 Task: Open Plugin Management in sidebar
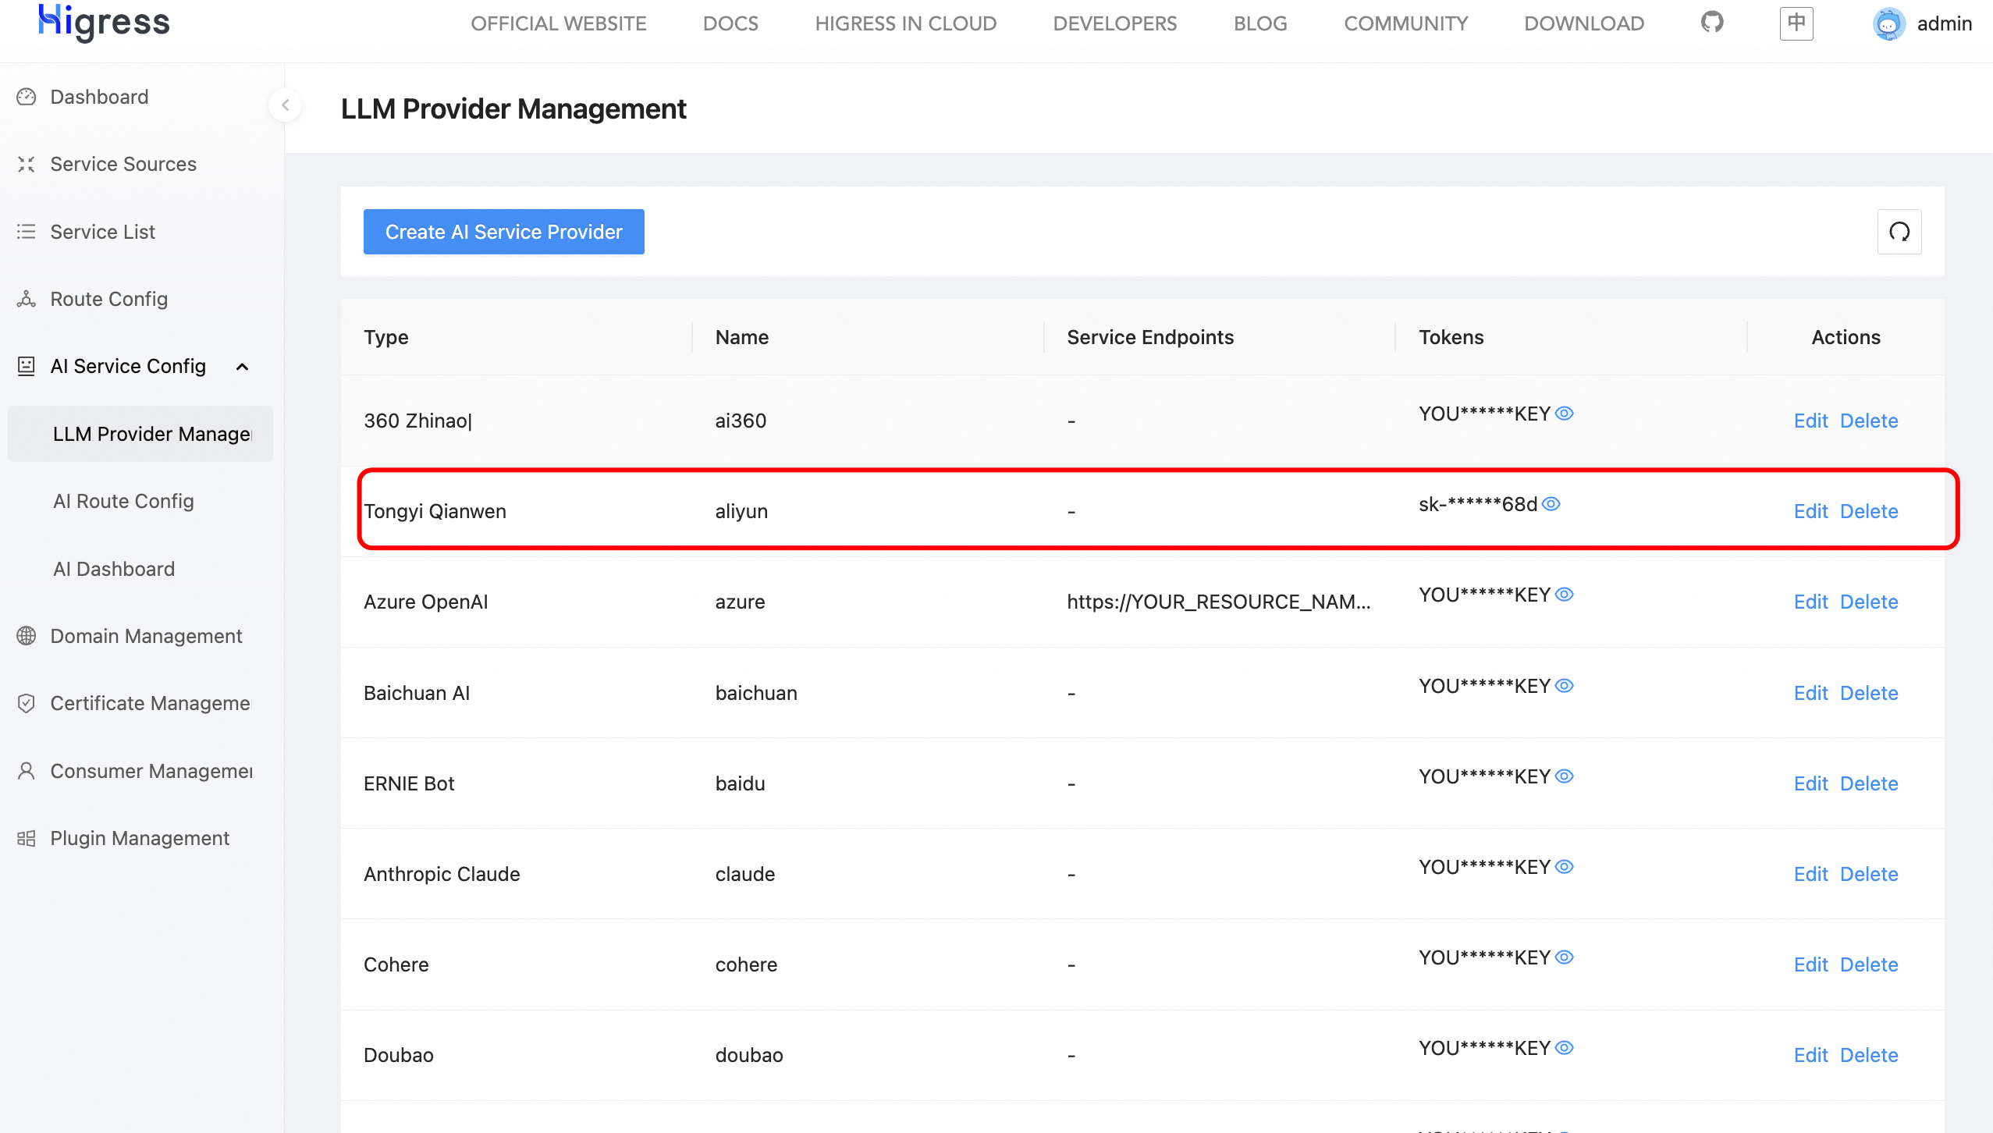pyautogui.click(x=140, y=838)
